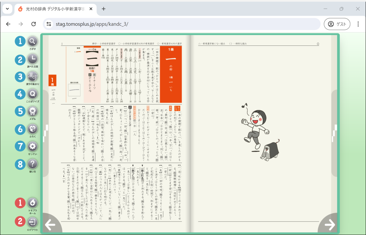Click the browser Forward arrow
This screenshot has width=366, height=235.
[x=21, y=24]
